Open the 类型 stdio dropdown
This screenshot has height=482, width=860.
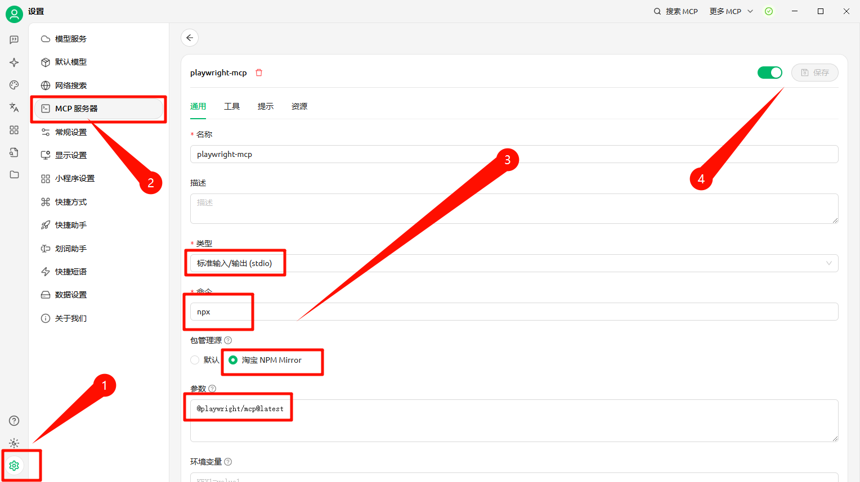(x=514, y=263)
